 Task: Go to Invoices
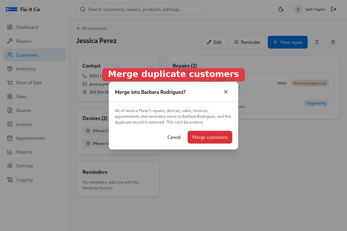[x=34, y=124]
